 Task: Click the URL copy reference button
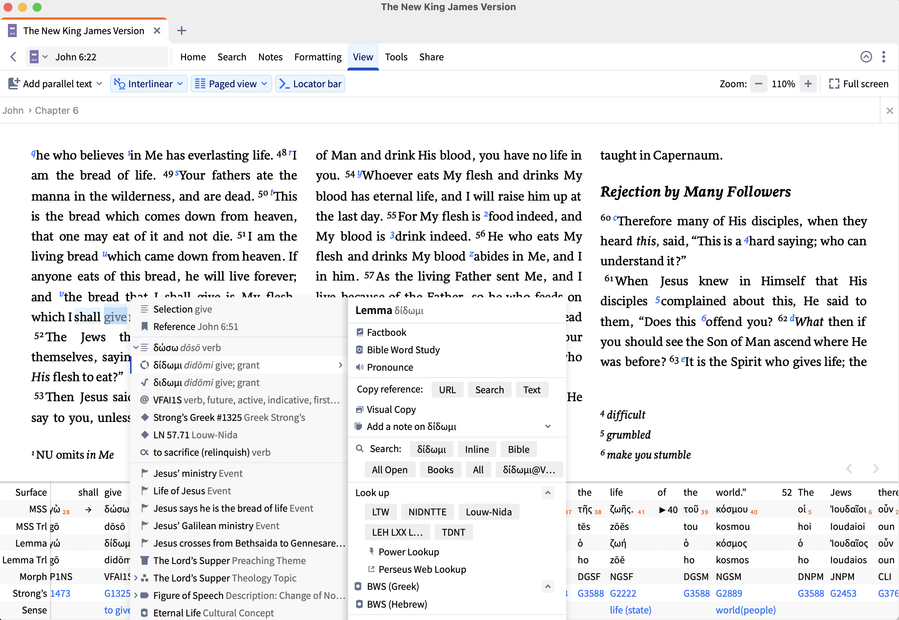click(447, 390)
